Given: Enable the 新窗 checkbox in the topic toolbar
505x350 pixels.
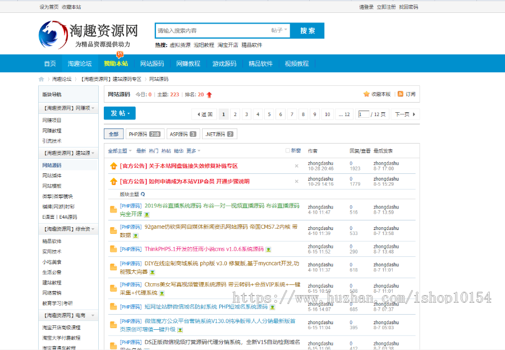Looking at the screenshot, I should [287, 151].
